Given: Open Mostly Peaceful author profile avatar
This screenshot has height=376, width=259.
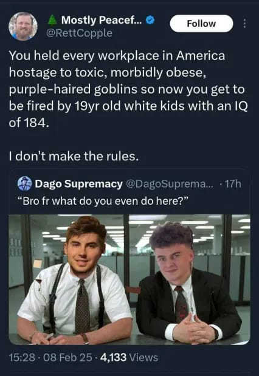Looking at the screenshot, I should [23, 26].
